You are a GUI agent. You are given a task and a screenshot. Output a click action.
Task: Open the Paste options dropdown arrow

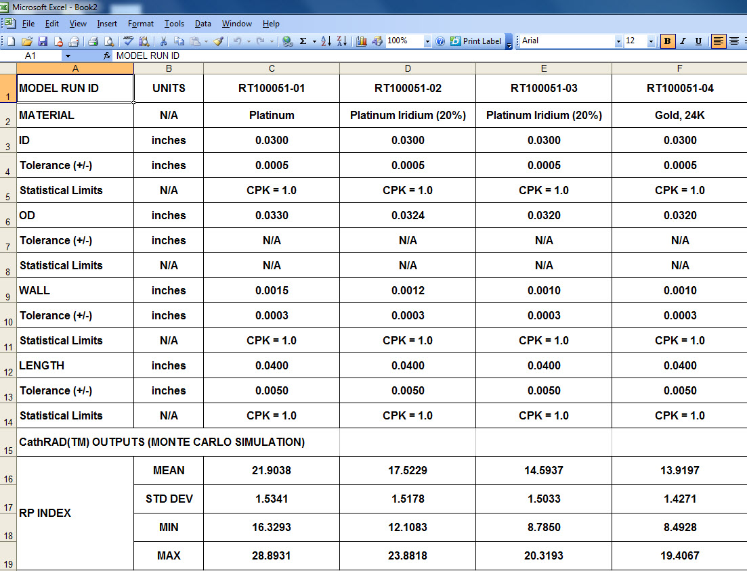206,42
